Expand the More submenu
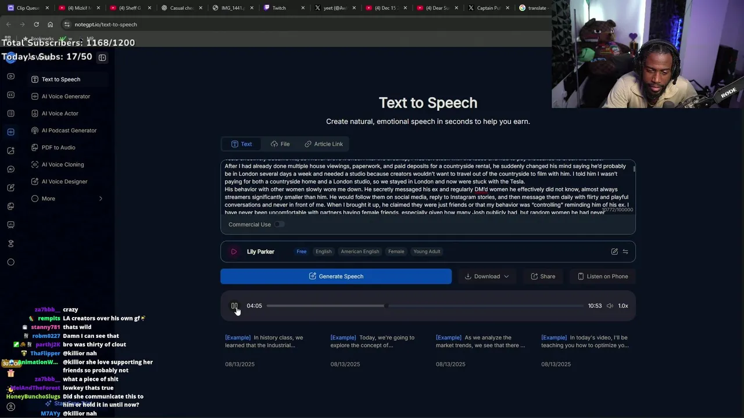This screenshot has width=744, height=418. 67,199
